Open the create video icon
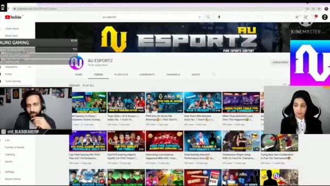The height and width of the screenshot is (186, 330). pos(297,17)
